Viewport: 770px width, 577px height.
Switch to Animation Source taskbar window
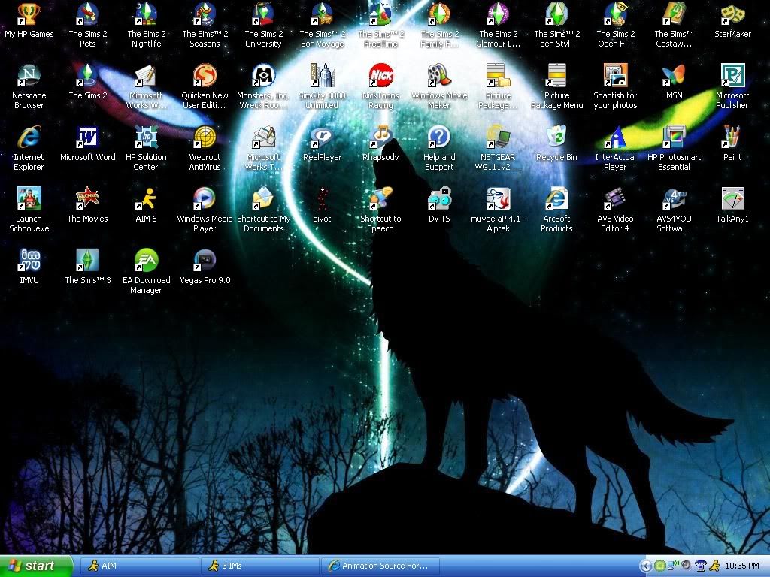tap(380, 566)
